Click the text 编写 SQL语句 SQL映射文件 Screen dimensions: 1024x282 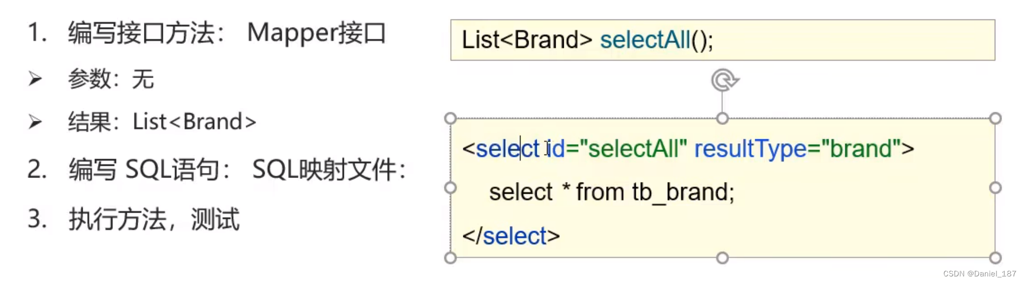237,169
